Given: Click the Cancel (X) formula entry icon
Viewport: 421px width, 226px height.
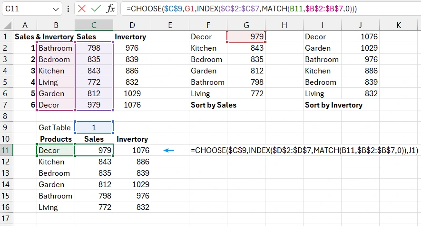Looking at the screenshot, I should tap(82, 9).
